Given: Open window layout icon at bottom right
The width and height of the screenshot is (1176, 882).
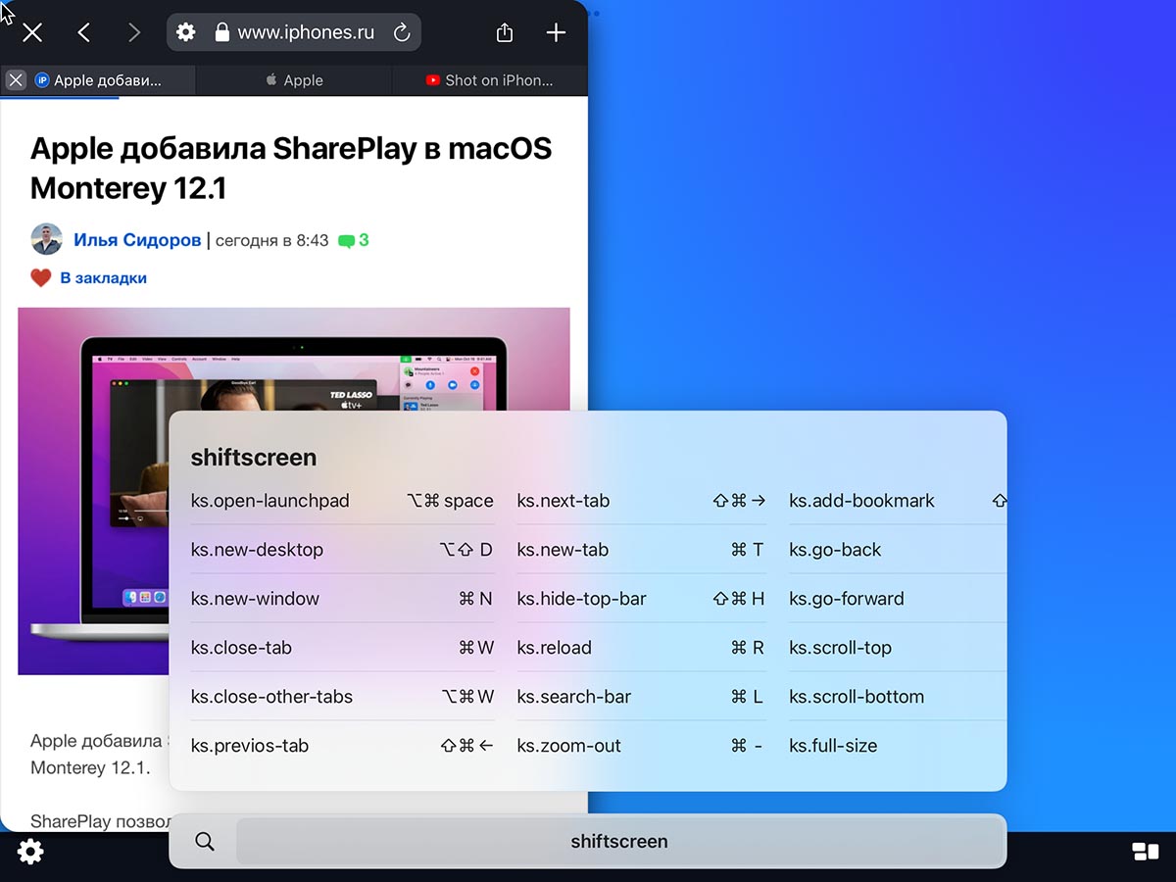Looking at the screenshot, I should (x=1145, y=852).
